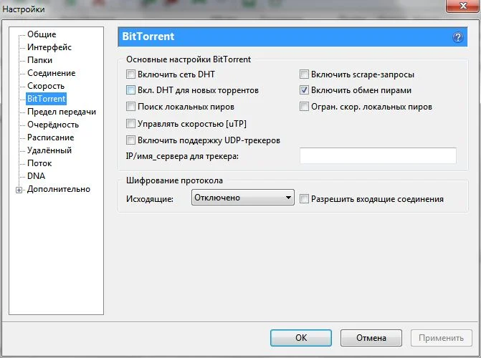Enable the 'Включить сеть DHT' checkbox
This screenshot has height=358, width=481.
(130, 74)
